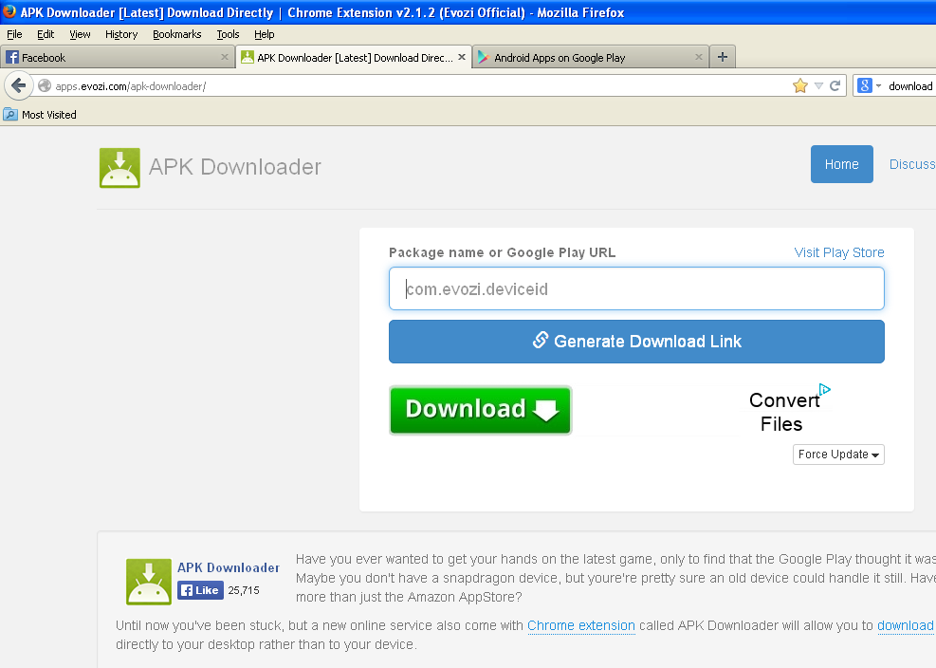Click the APK Downloader Android logo
The width and height of the screenshot is (936, 668).
(x=120, y=168)
